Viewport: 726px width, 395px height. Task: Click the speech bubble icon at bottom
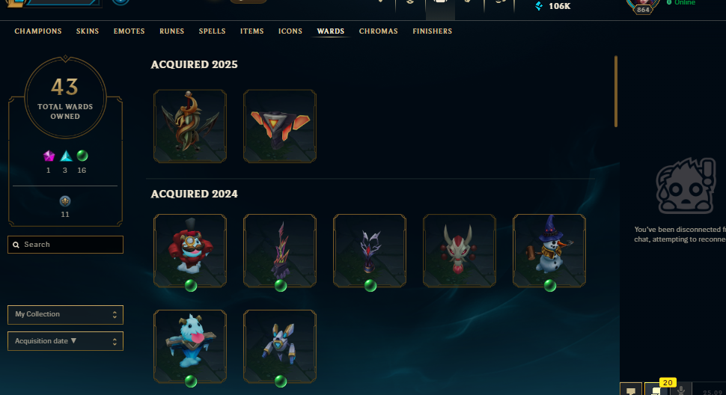631,391
